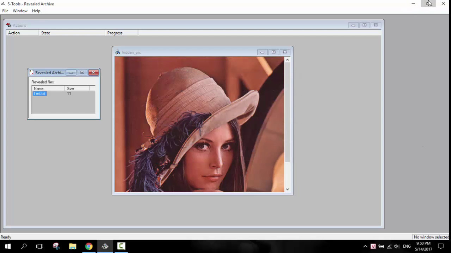Image resolution: width=451 pixels, height=253 pixels.
Task: Close the hidden_pic window
Action: click(x=285, y=52)
